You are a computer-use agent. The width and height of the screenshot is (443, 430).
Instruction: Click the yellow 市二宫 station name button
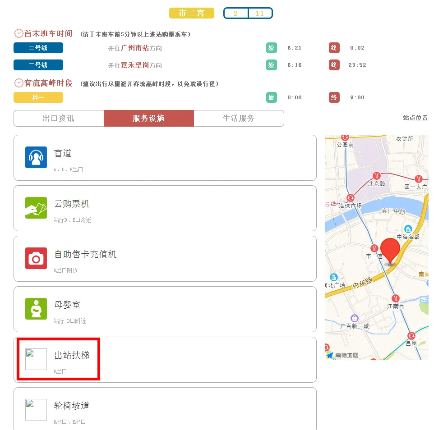(x=191, y=13)
